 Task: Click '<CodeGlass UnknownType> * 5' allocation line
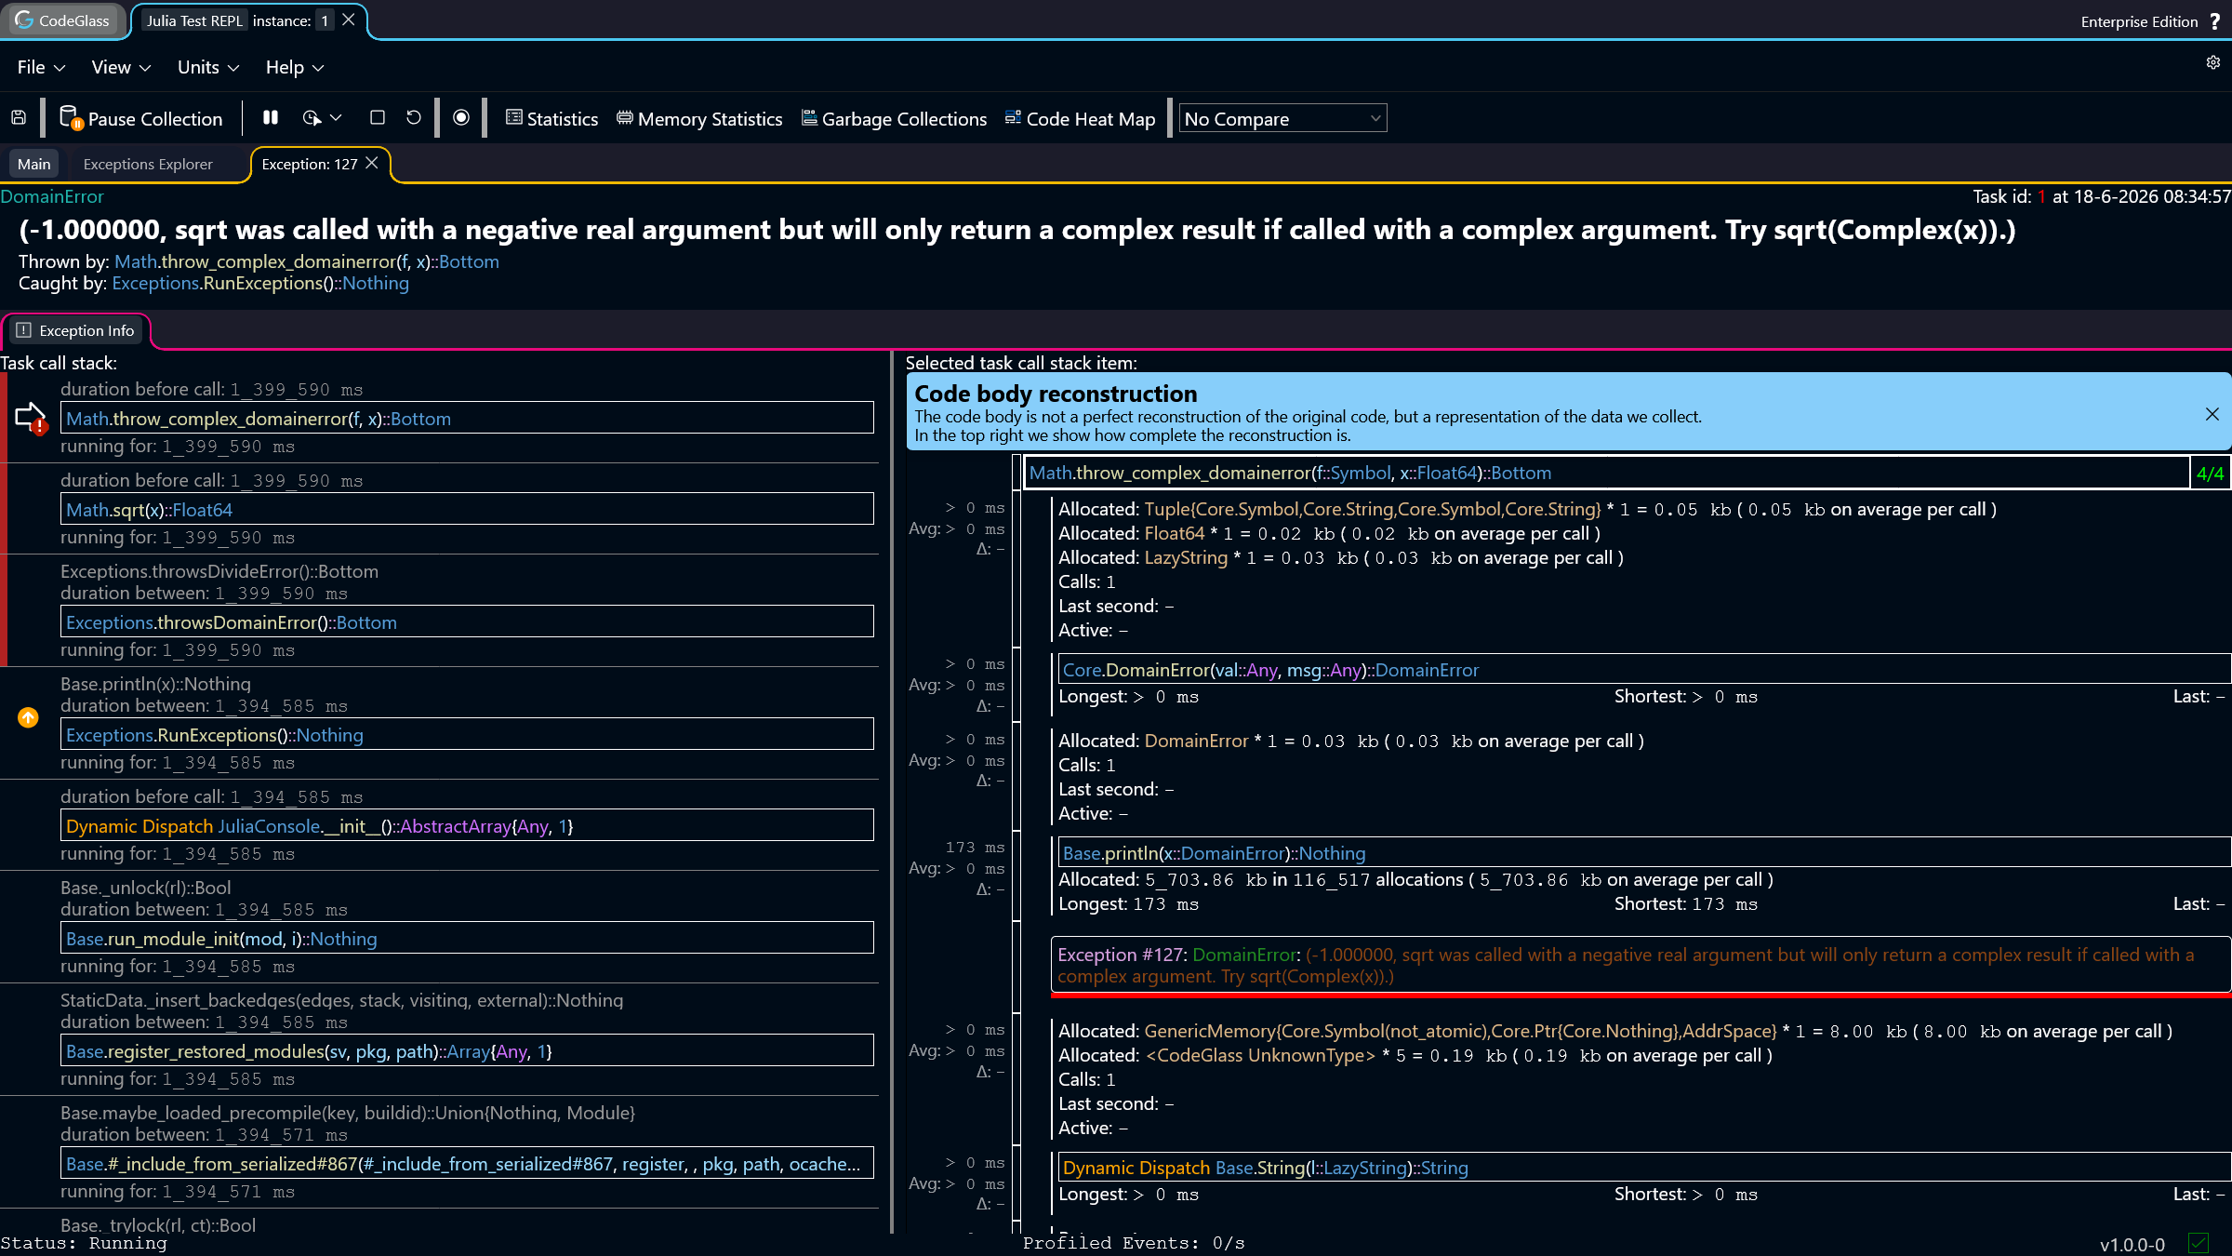point(1415,1055)
